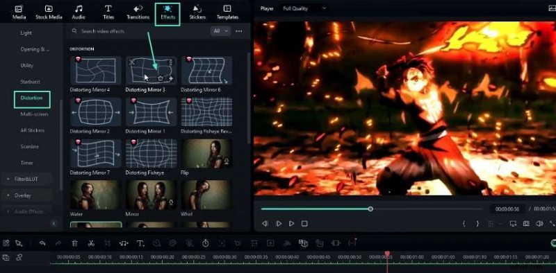Set mark out point bracket
This screenshot has width=556, height=273.
[477, 224]
